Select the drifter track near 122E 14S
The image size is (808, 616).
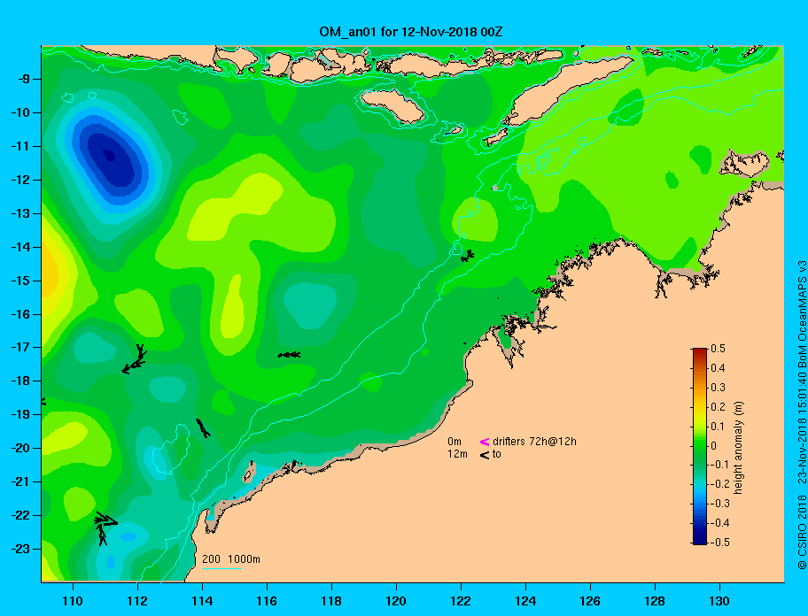467,255
